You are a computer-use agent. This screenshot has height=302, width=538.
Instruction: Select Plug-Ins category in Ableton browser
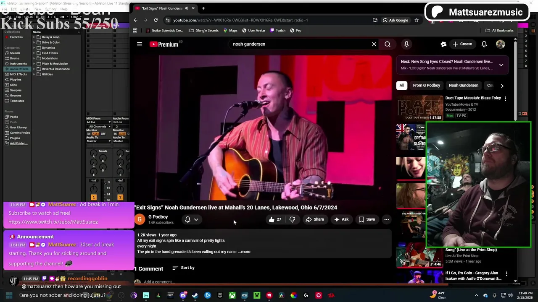coord(15,80)
